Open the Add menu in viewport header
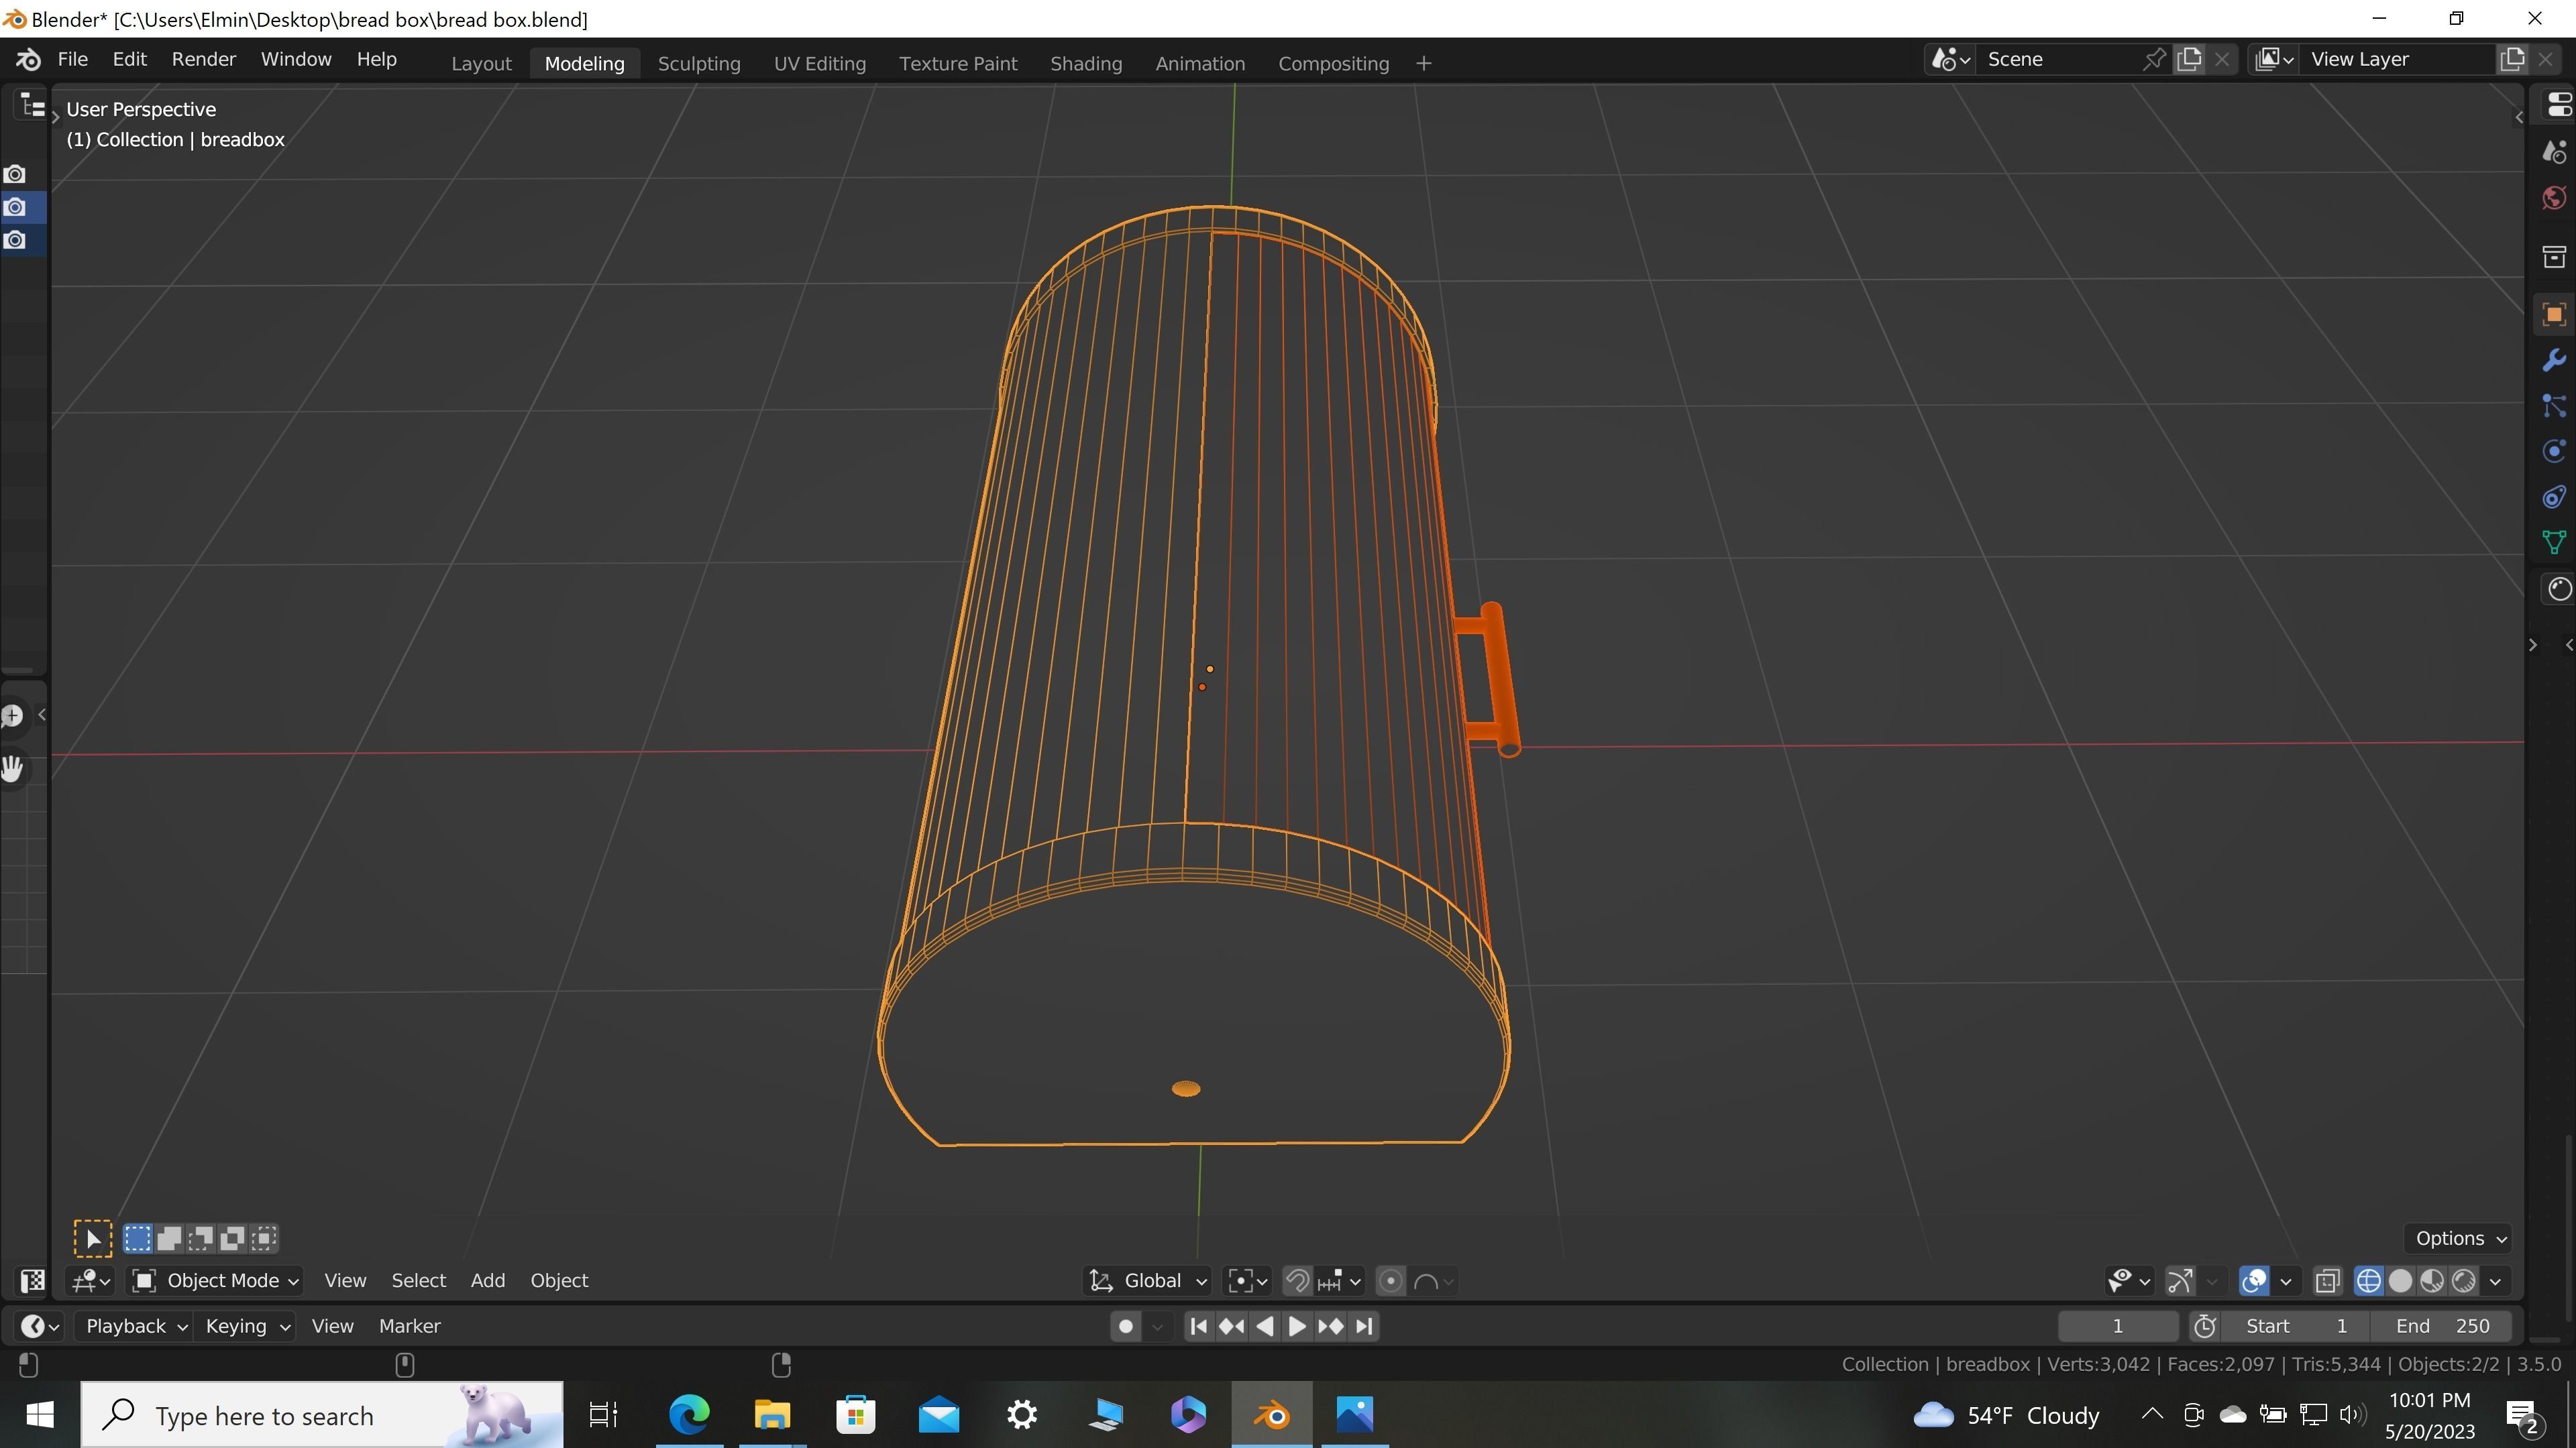Screen dimensions: 2576x1448 (487, 1281)
